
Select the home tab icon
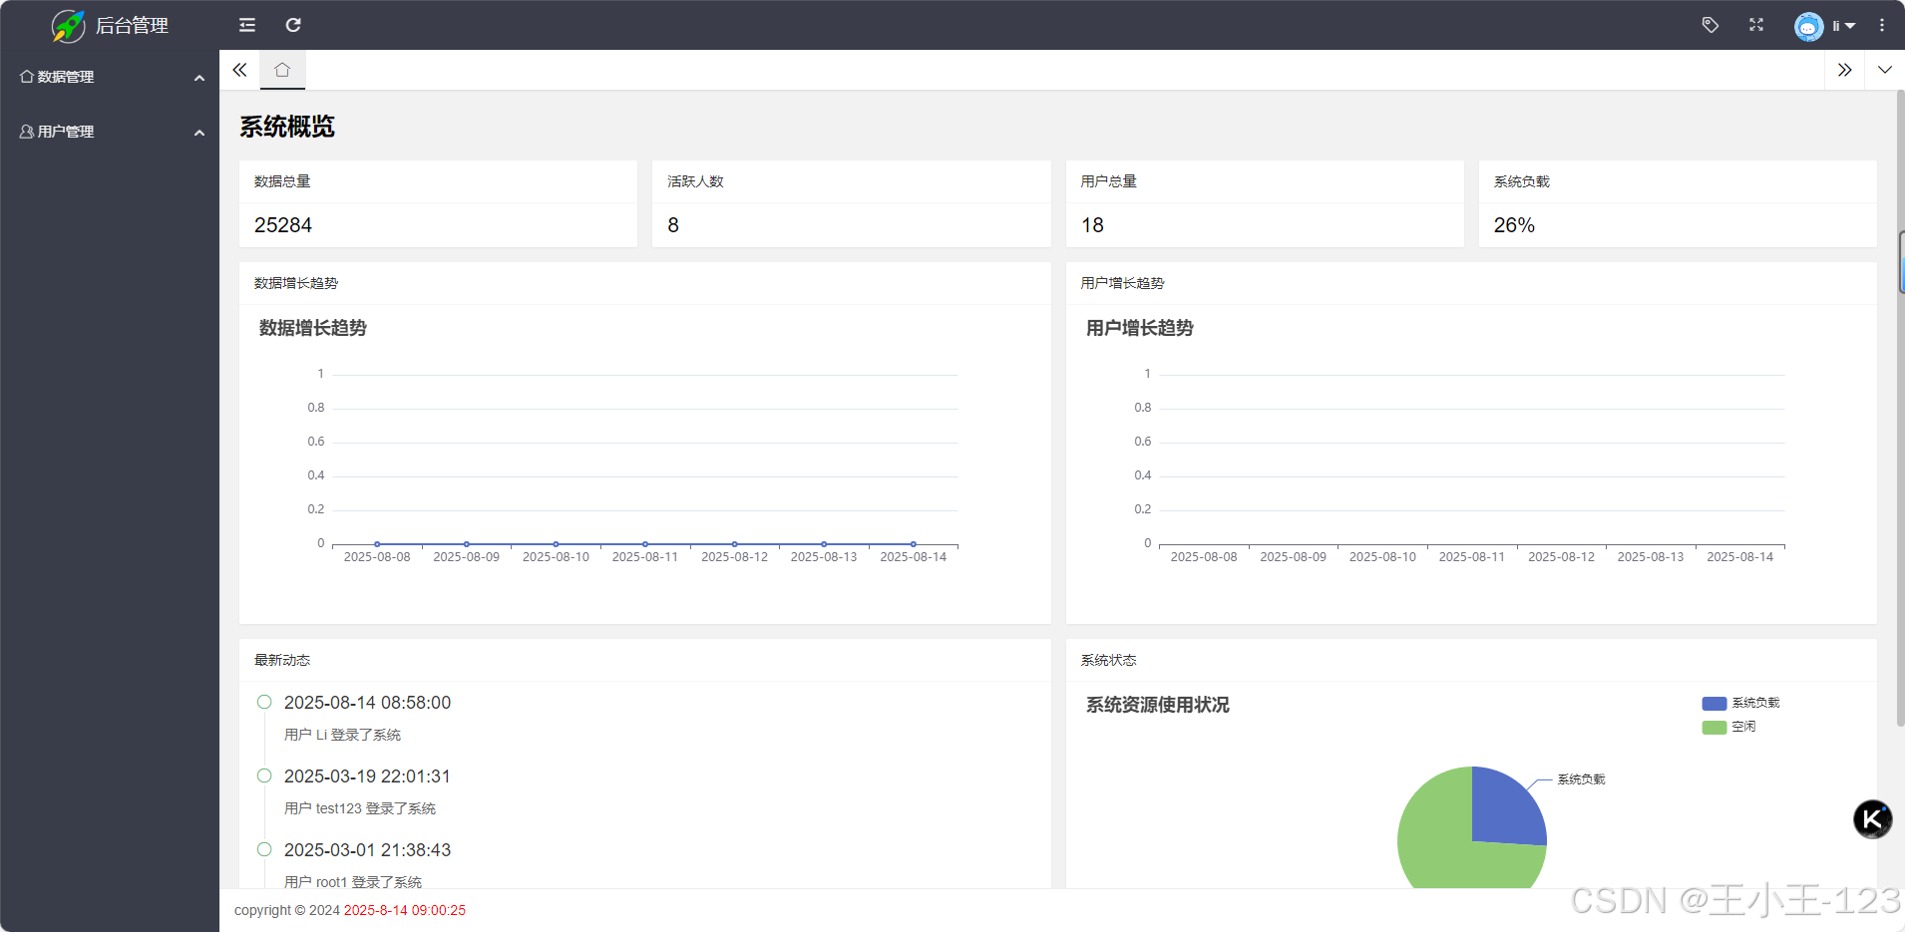coord(282,70)
